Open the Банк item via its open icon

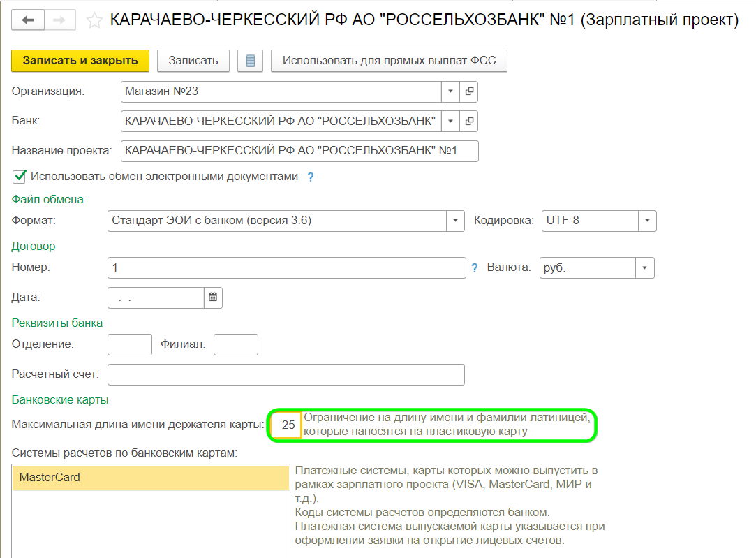(x=468, y=121)
